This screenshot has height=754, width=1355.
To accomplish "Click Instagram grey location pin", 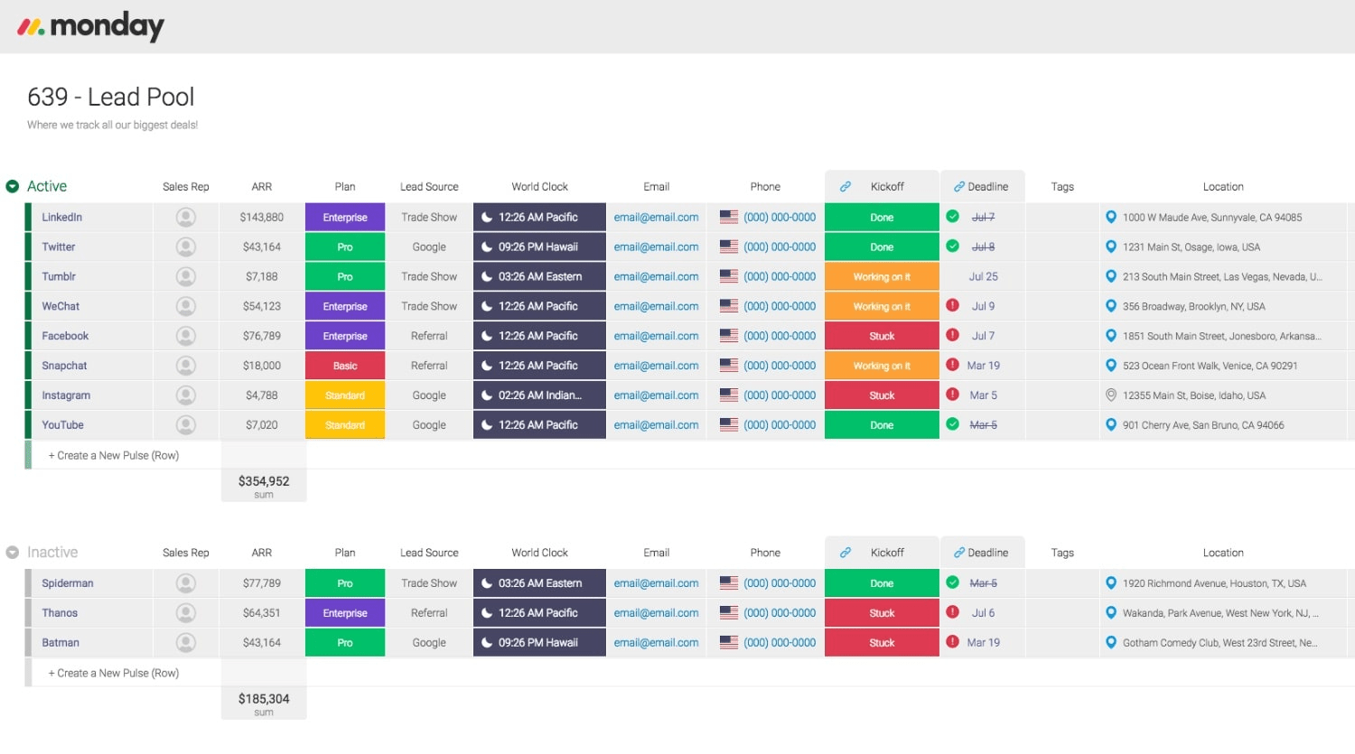I will pyautogui.click(x=1111, y=396).
